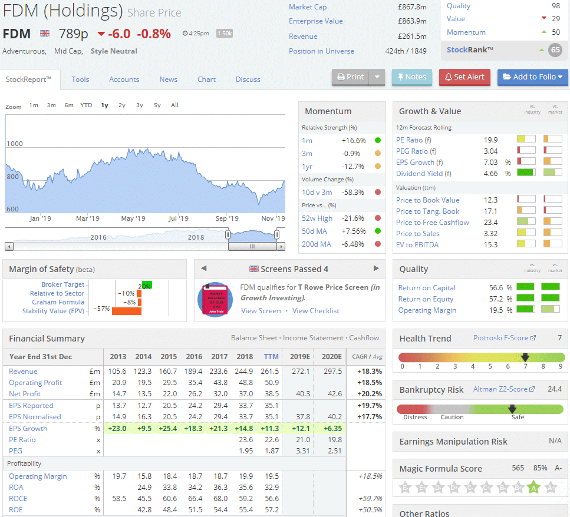The width and height of the screenshot is (570, 517).
Task: Open the StockReport tab
Action: (x=29, y=79)
